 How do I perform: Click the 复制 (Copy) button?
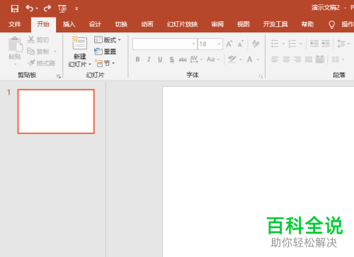[38, 52]
